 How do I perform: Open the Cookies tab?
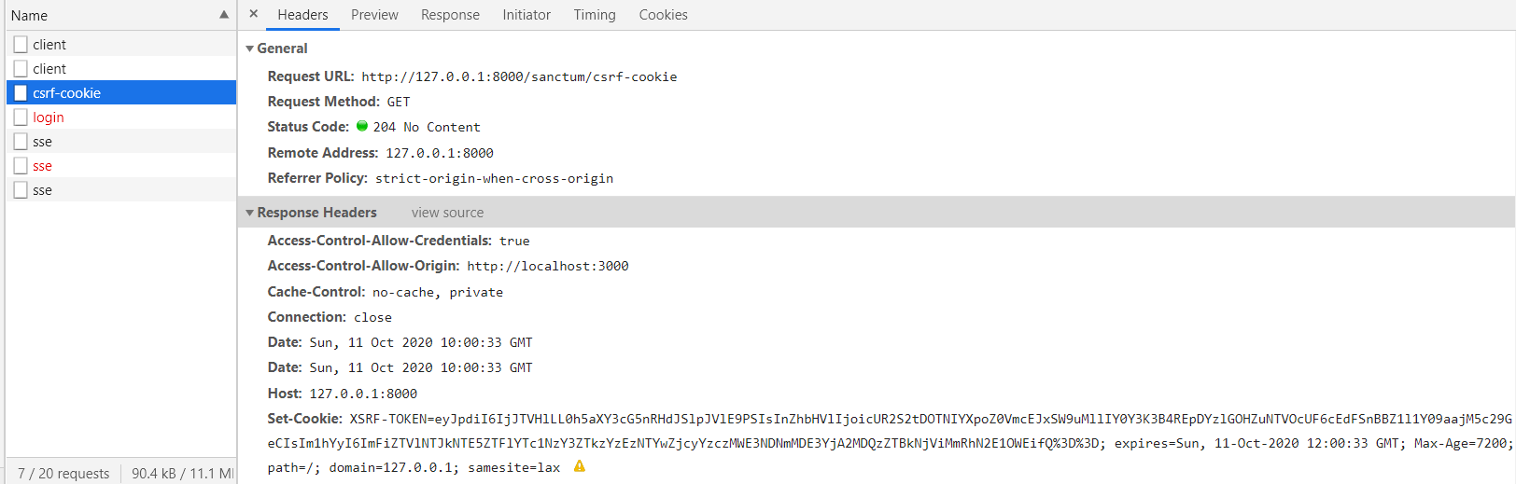[x=663, y=15]
